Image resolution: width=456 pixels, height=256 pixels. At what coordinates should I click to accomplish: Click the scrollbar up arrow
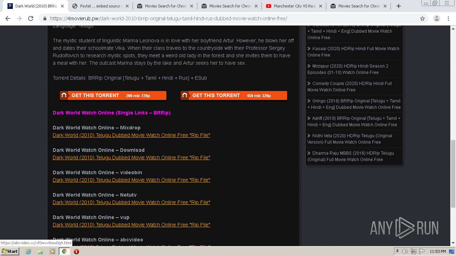click(x=453, y=28)
